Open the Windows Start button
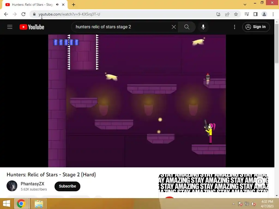 tap(7, 204)
